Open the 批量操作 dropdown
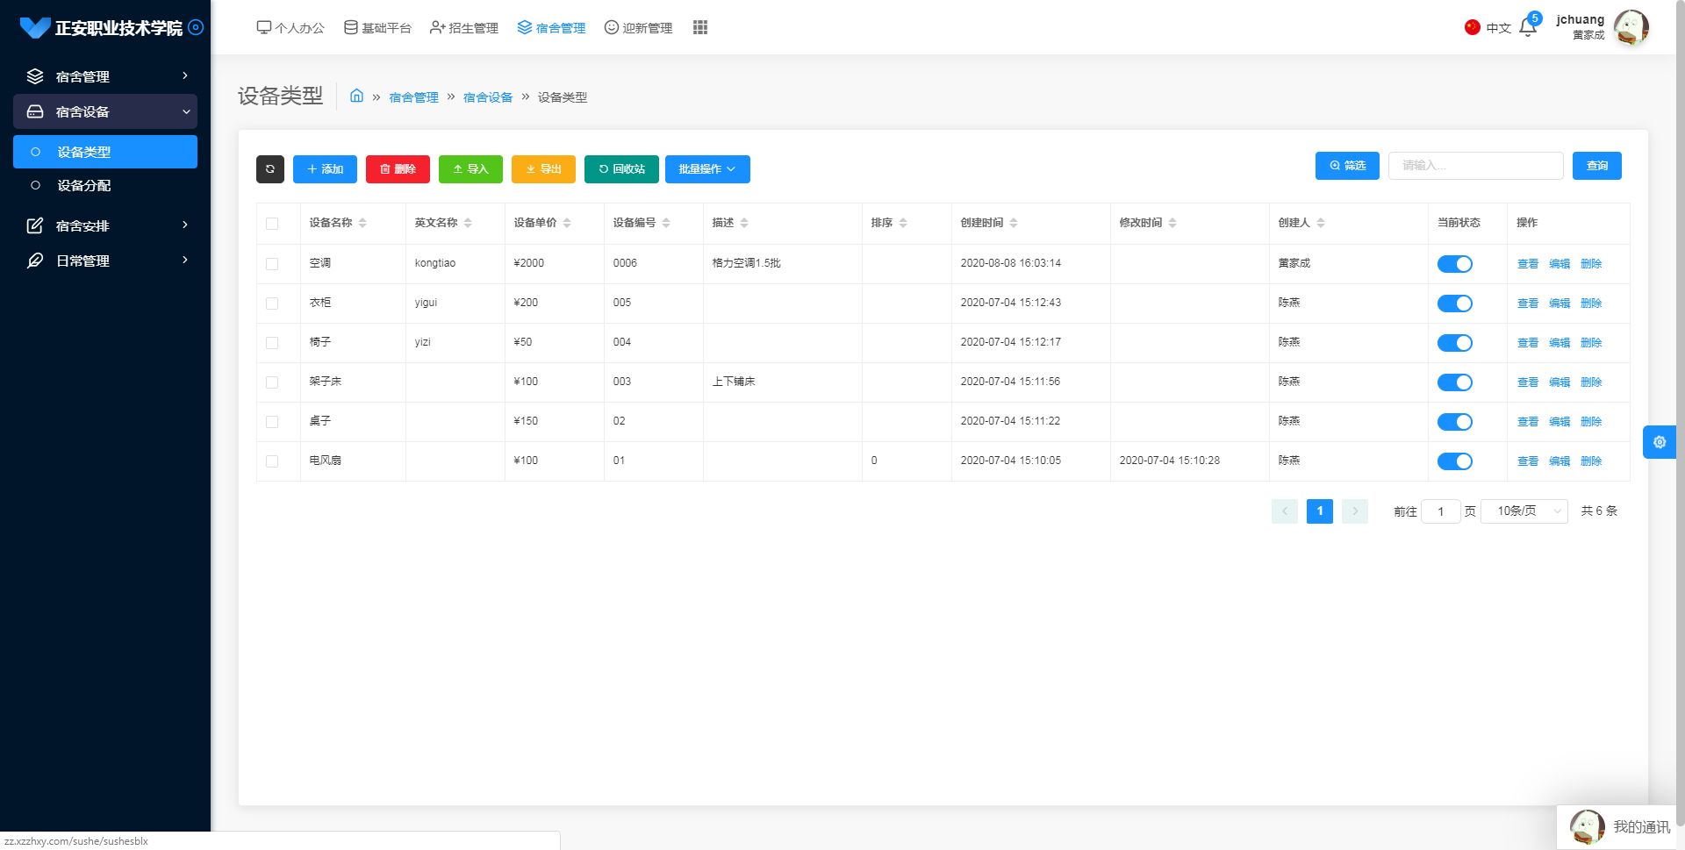 tap(707, 169)
